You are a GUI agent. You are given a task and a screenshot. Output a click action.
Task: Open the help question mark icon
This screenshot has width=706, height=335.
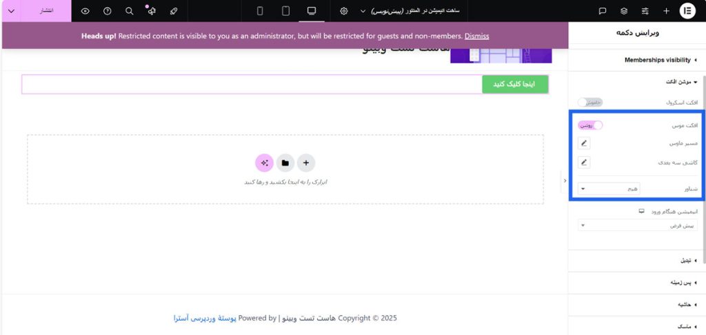107,11
